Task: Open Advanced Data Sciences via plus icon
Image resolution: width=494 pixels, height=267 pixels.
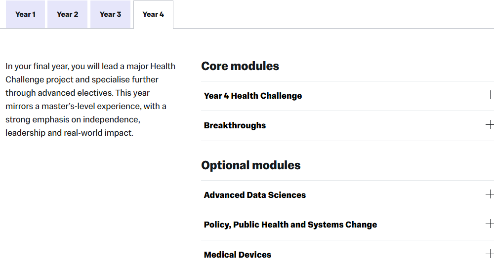Action: click(x=490, y=194)
